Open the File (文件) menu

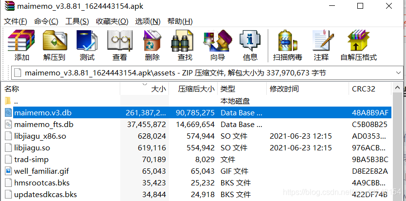point(16,21)
